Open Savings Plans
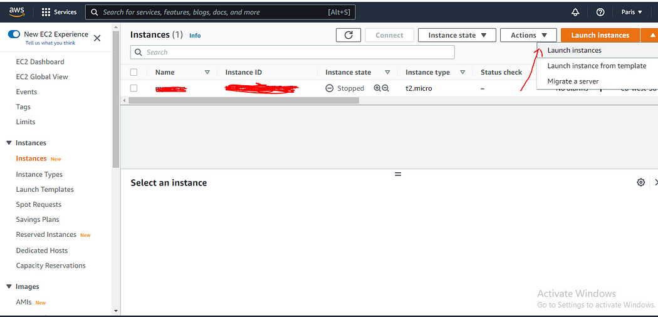Viewport: 658px width, 317px height. (x=38, y=220)
